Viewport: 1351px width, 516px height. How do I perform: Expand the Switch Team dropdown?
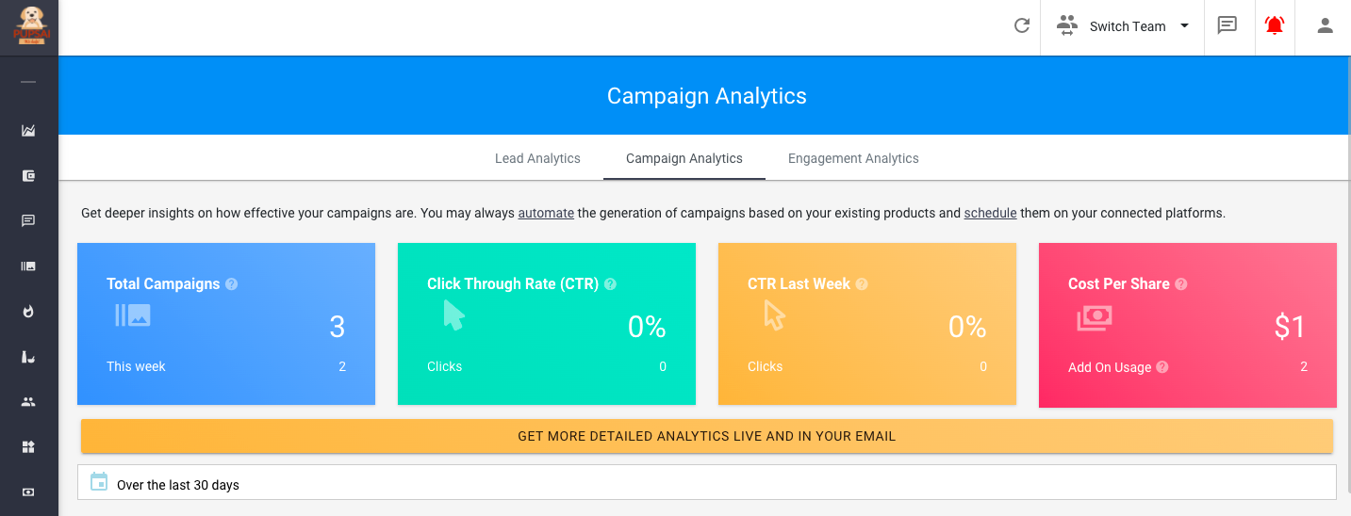click(x=1124, y=26)
